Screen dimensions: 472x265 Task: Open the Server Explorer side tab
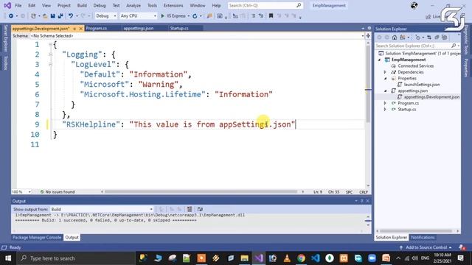point(5,39)
